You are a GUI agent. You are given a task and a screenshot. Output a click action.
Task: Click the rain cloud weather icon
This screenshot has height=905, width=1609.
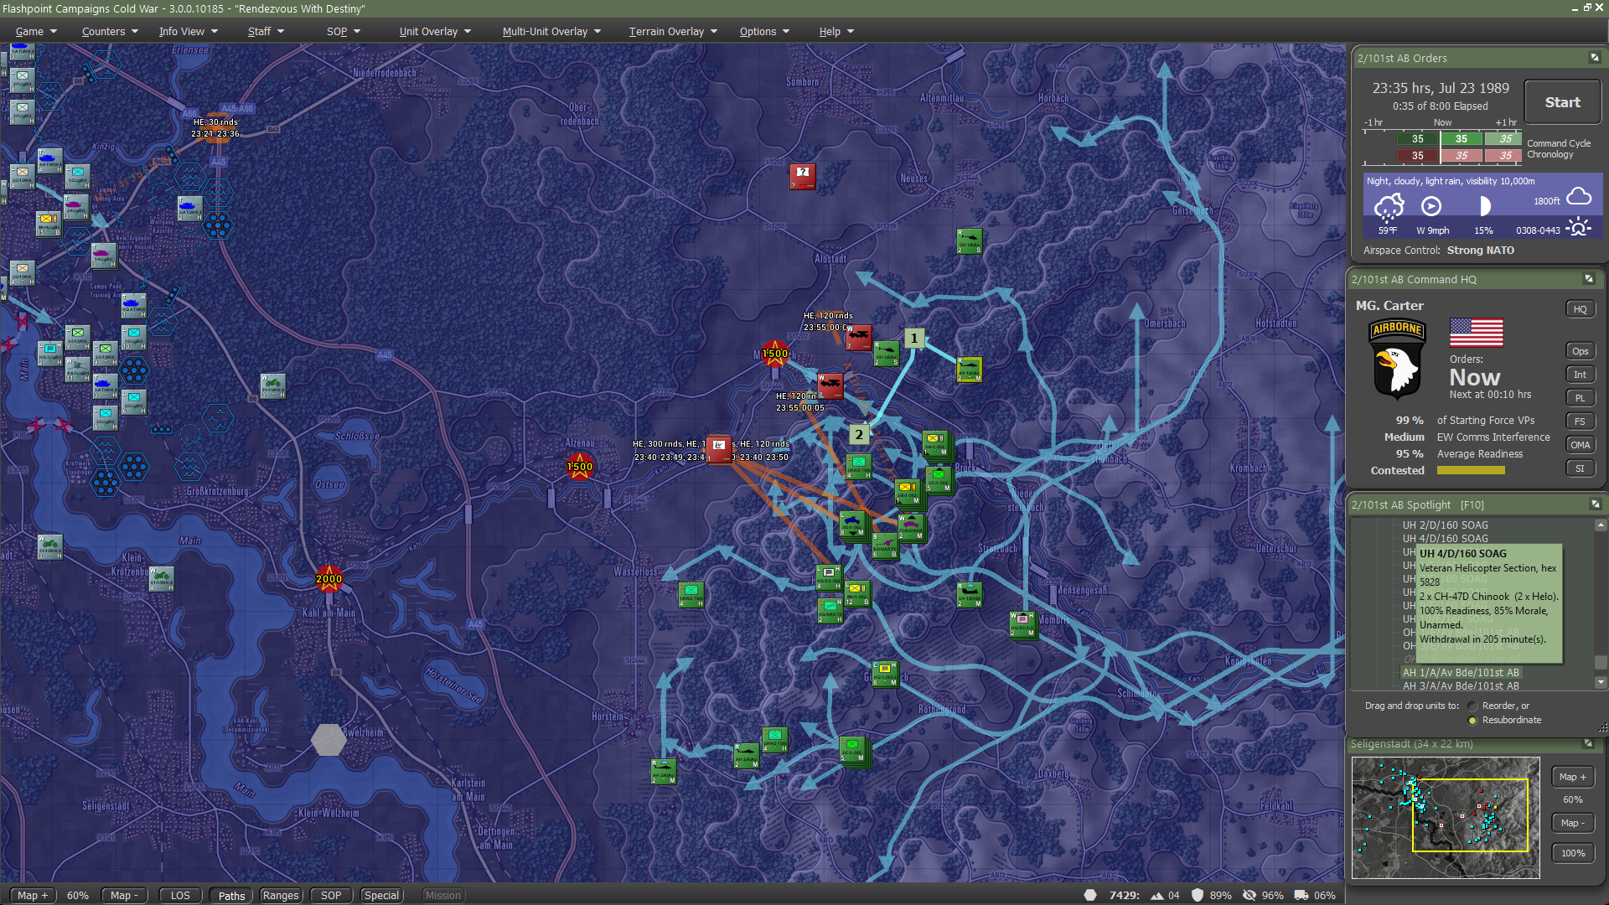[x=1389, y=206]
